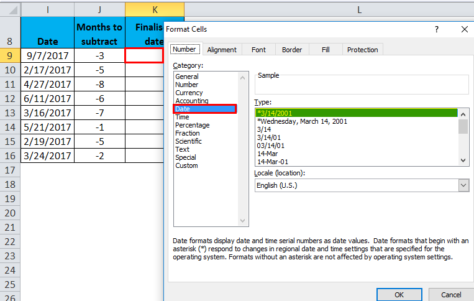The height and width of the screenshot is (301, 474).
Task: Select Percentage category
Action: pos(192,125)
